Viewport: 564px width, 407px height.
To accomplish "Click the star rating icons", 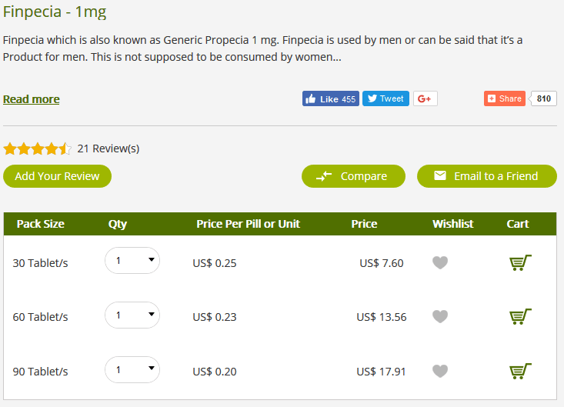I will pos(38,148).
